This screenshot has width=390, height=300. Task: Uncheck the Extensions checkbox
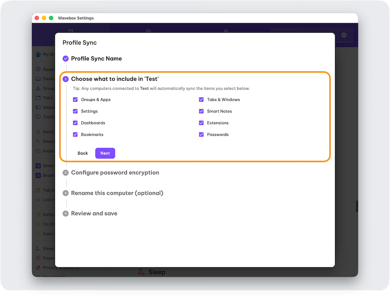coord(201,123)
